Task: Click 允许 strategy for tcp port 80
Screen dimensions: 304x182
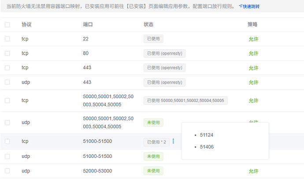Action: click(253, 54)
